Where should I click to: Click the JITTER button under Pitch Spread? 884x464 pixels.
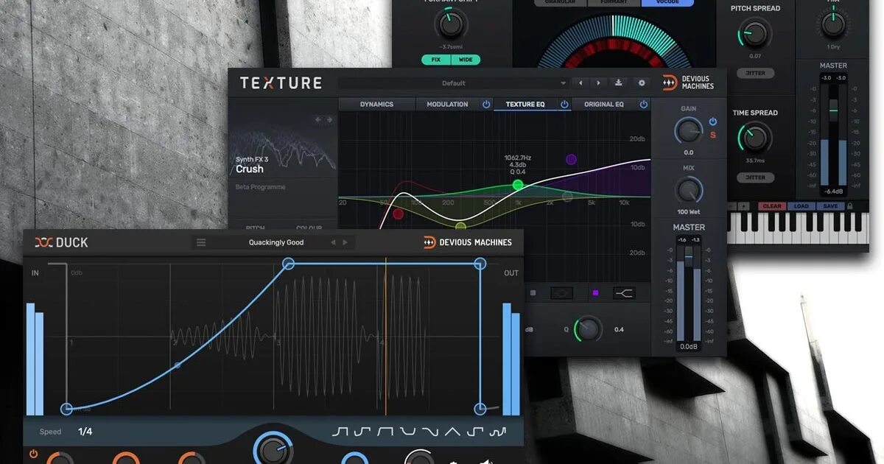(x=754, y=72)
